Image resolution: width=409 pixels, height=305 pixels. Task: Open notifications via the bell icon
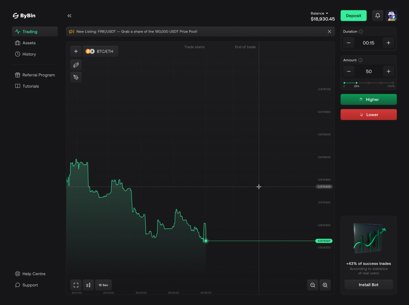[x=377, y=15]
